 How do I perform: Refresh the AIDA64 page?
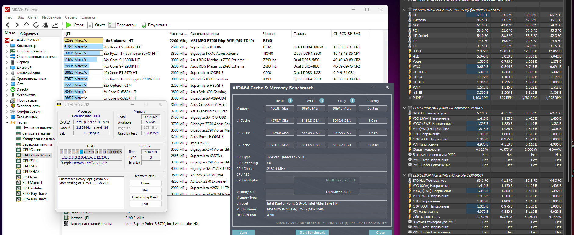(x=36, y=25)
